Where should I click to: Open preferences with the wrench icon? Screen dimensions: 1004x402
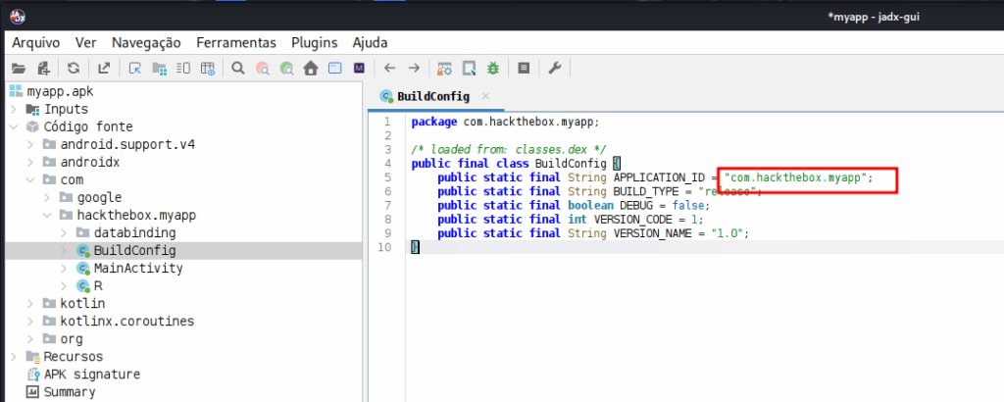[554, 69]
